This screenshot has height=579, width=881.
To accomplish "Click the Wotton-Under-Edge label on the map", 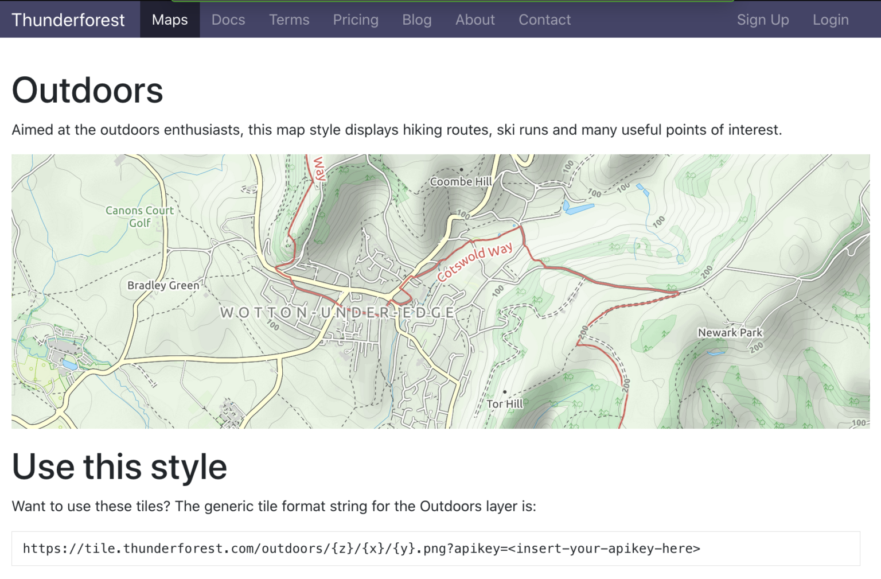I will point(336,312).
